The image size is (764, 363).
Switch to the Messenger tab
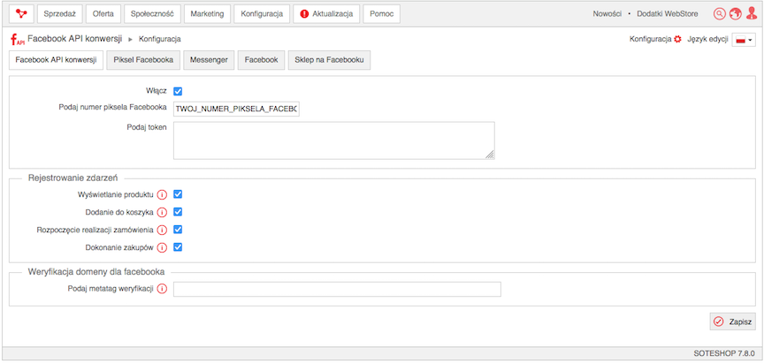coord(209,60)
